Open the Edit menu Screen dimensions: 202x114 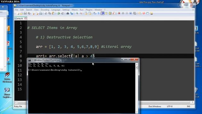[x=22, y=10]
